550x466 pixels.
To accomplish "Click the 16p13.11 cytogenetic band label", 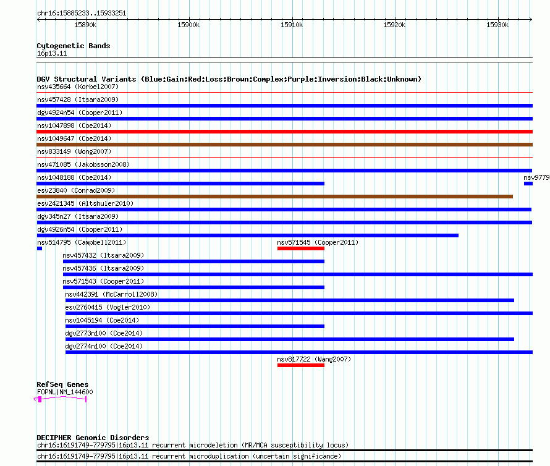I will pyautogui.click(x=52, y=53).
